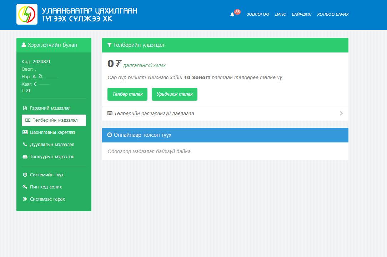Click the Гэрээний мэдээлэл document icon

pyautogui.click(x=25, y=108)
